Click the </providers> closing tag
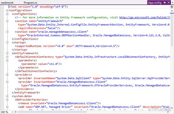174x114 pixels. coord(24,89)
